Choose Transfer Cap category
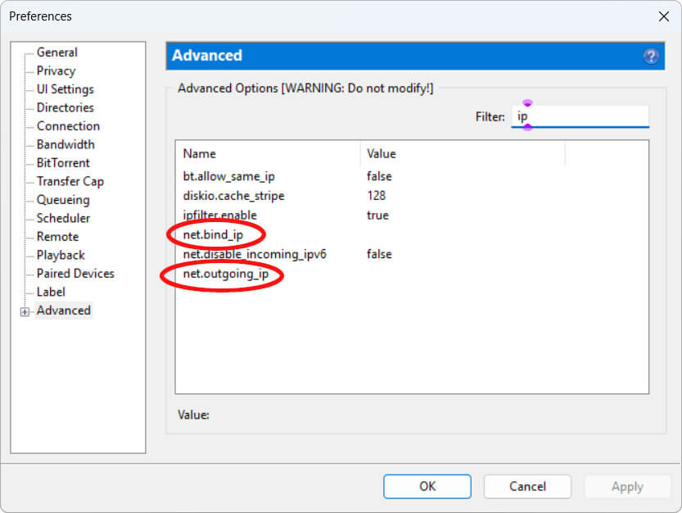This screenshot has width=682, height=513. (70, 181)
